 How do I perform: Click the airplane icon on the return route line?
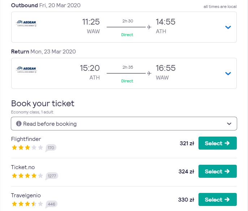click(149, 73)
